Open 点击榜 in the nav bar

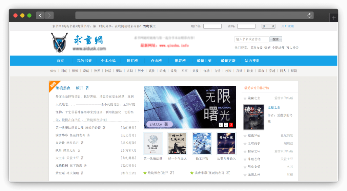tap(156, 61)
